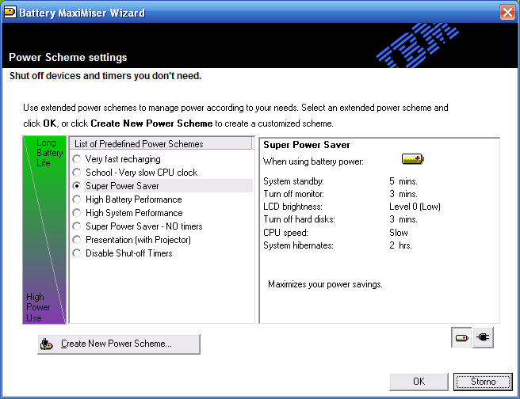
Task: Choose the 'High System Performance' option
Action: pos(77,213)
